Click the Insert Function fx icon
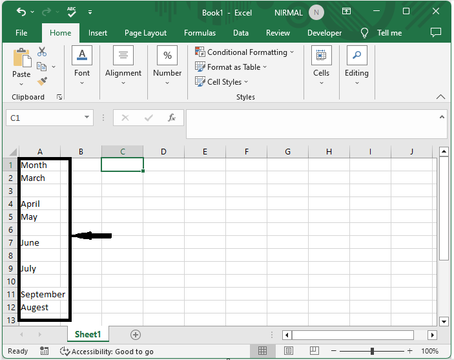Screen dimensions: 454x360 coord(172,118)
